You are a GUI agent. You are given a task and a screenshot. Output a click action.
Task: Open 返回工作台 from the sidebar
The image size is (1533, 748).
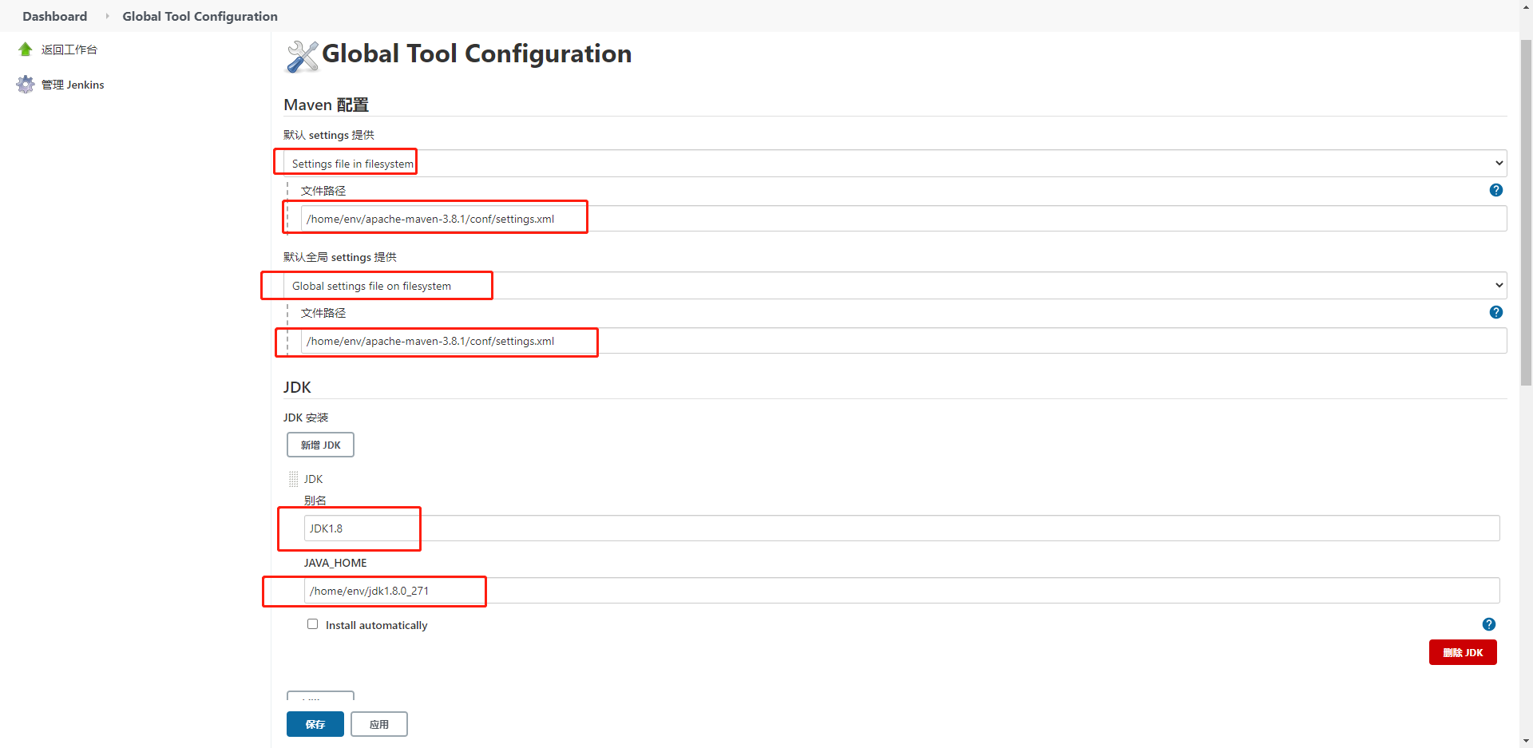tap(69, 49)
